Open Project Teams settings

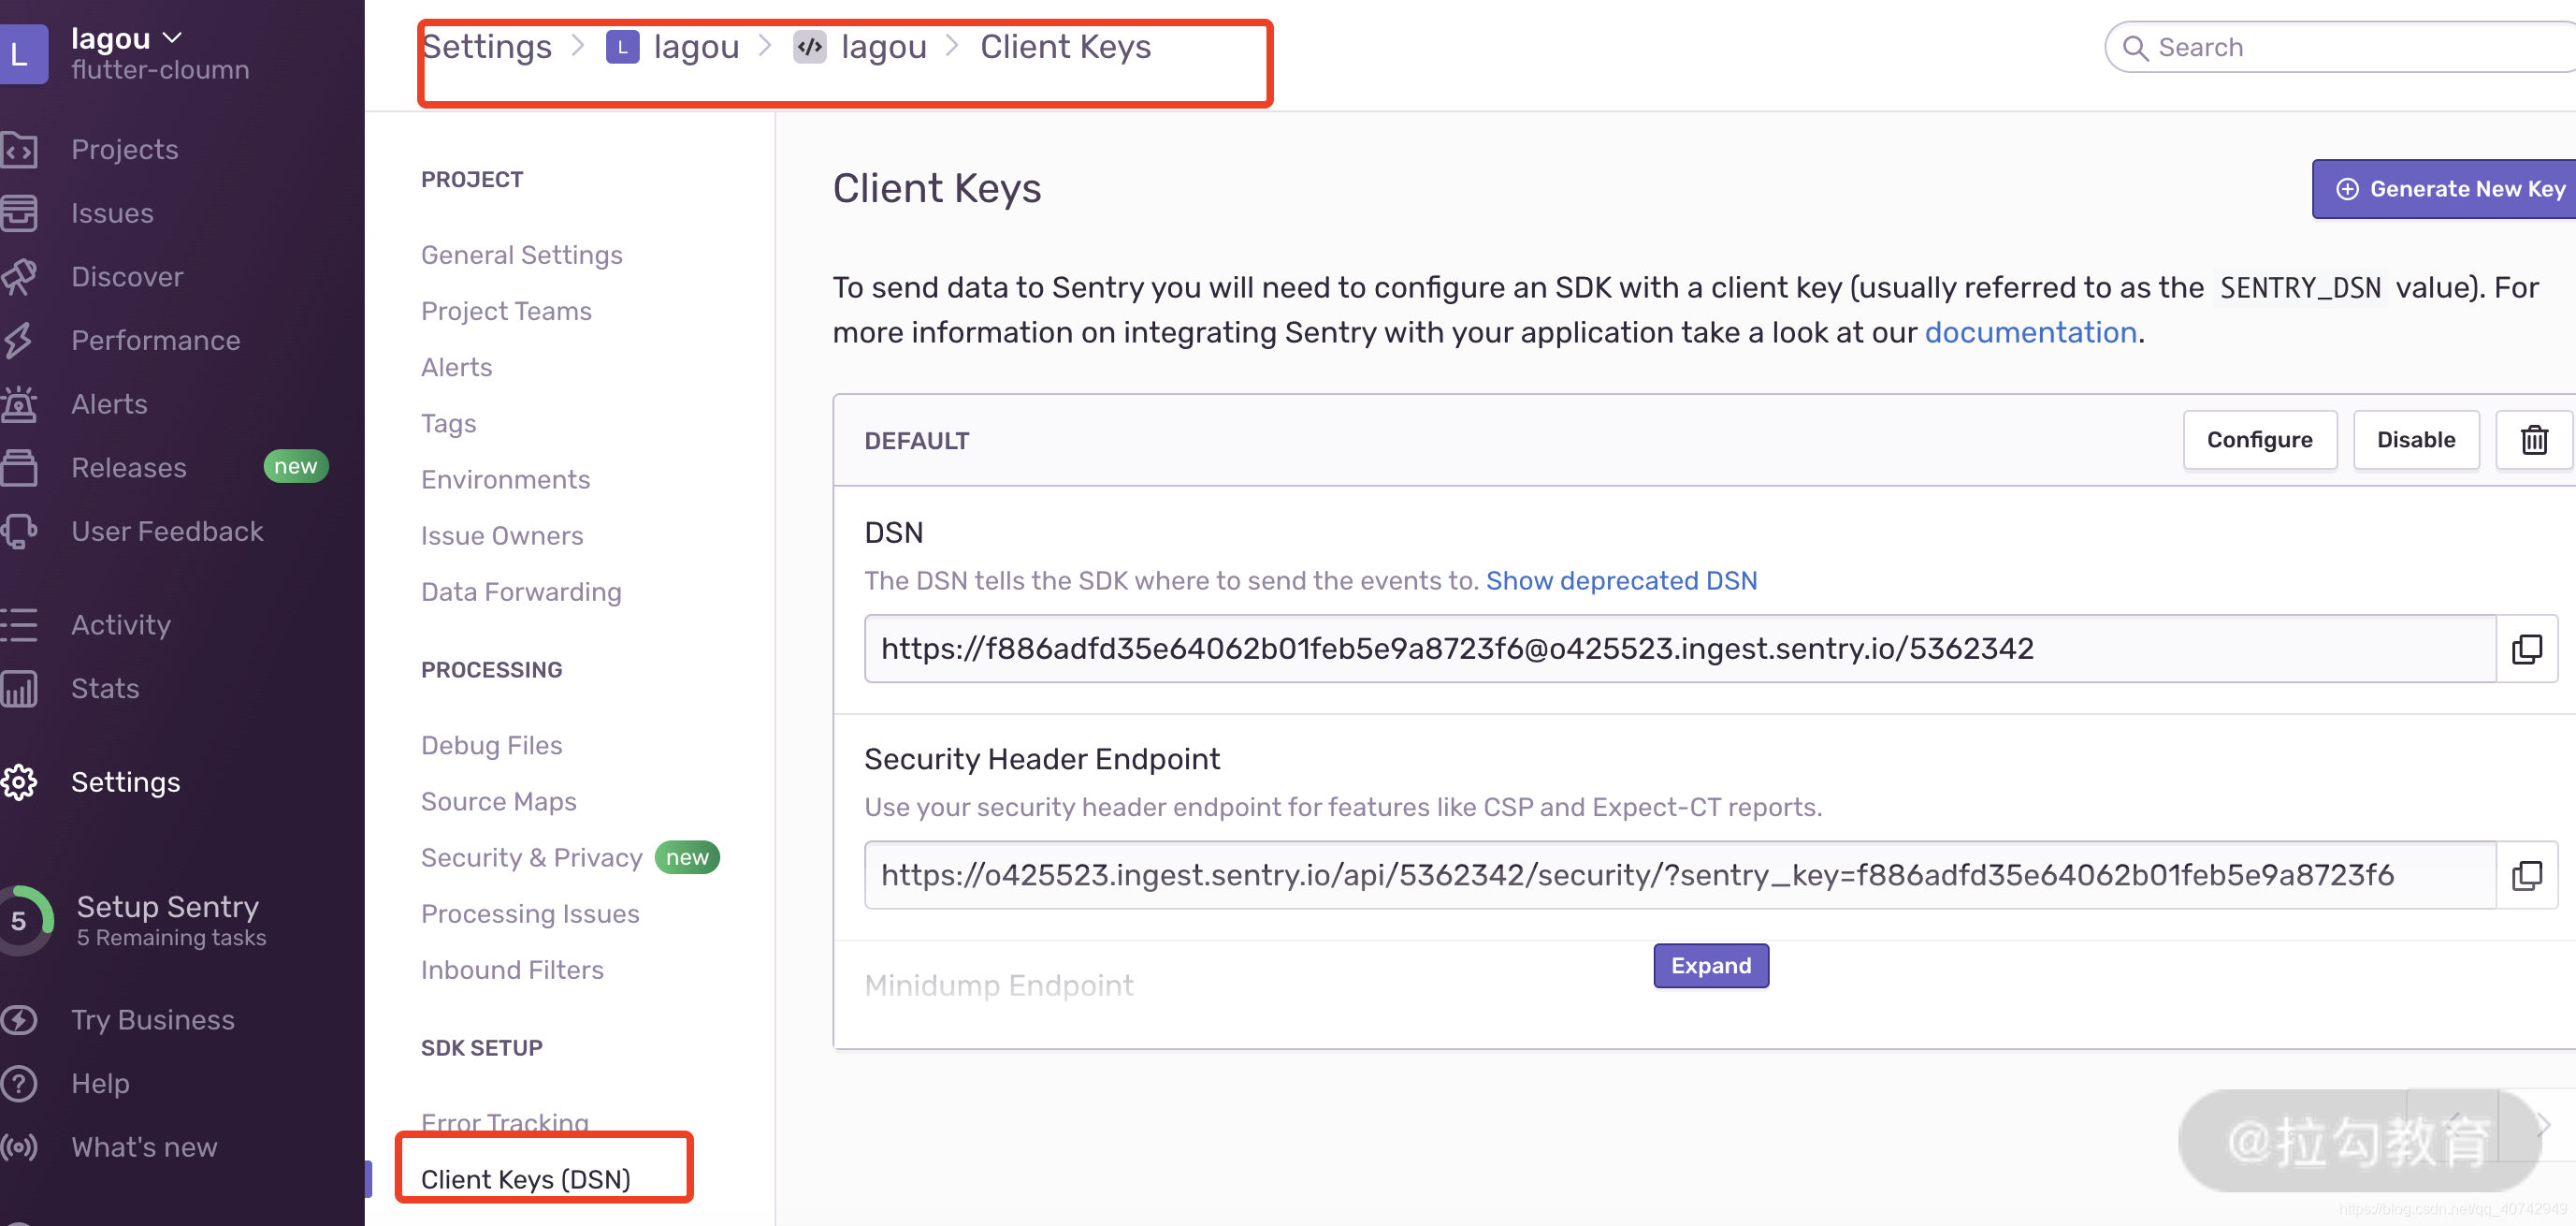click(506, 312)
